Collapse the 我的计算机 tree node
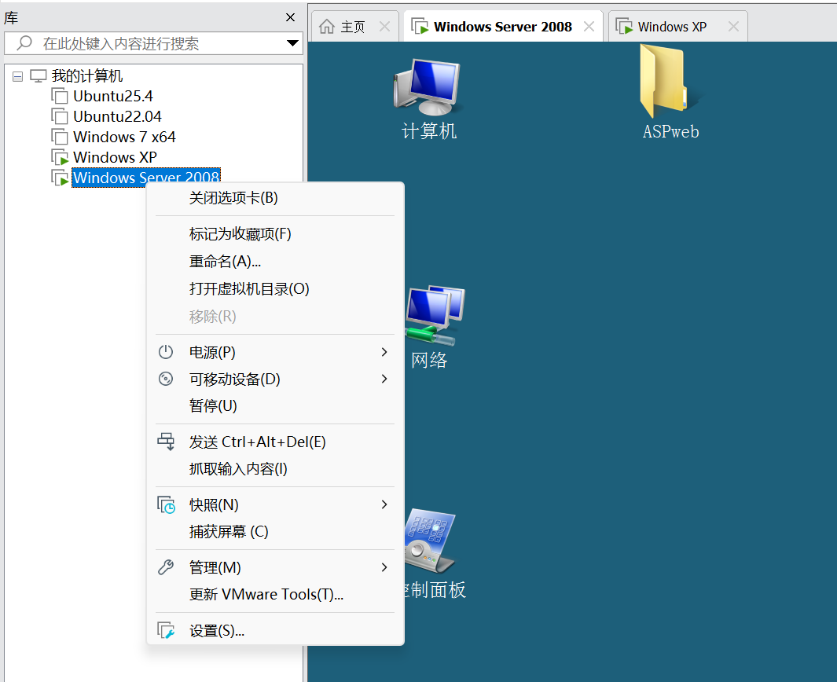Viewport: 837px width, 682px height. coord(17,76)
